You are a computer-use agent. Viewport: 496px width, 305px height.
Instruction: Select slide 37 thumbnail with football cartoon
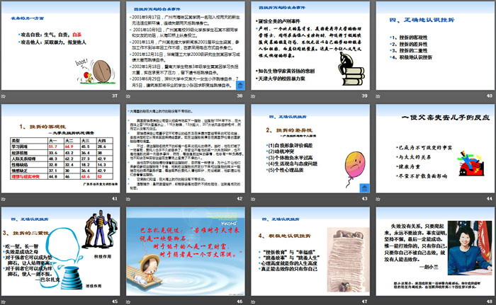61,45
